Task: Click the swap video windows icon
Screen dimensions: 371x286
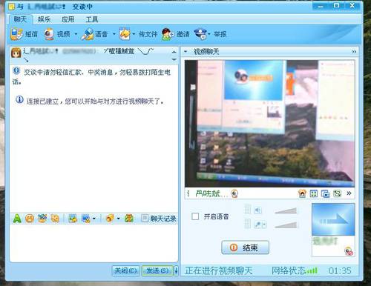Action: tap(337, 193)
